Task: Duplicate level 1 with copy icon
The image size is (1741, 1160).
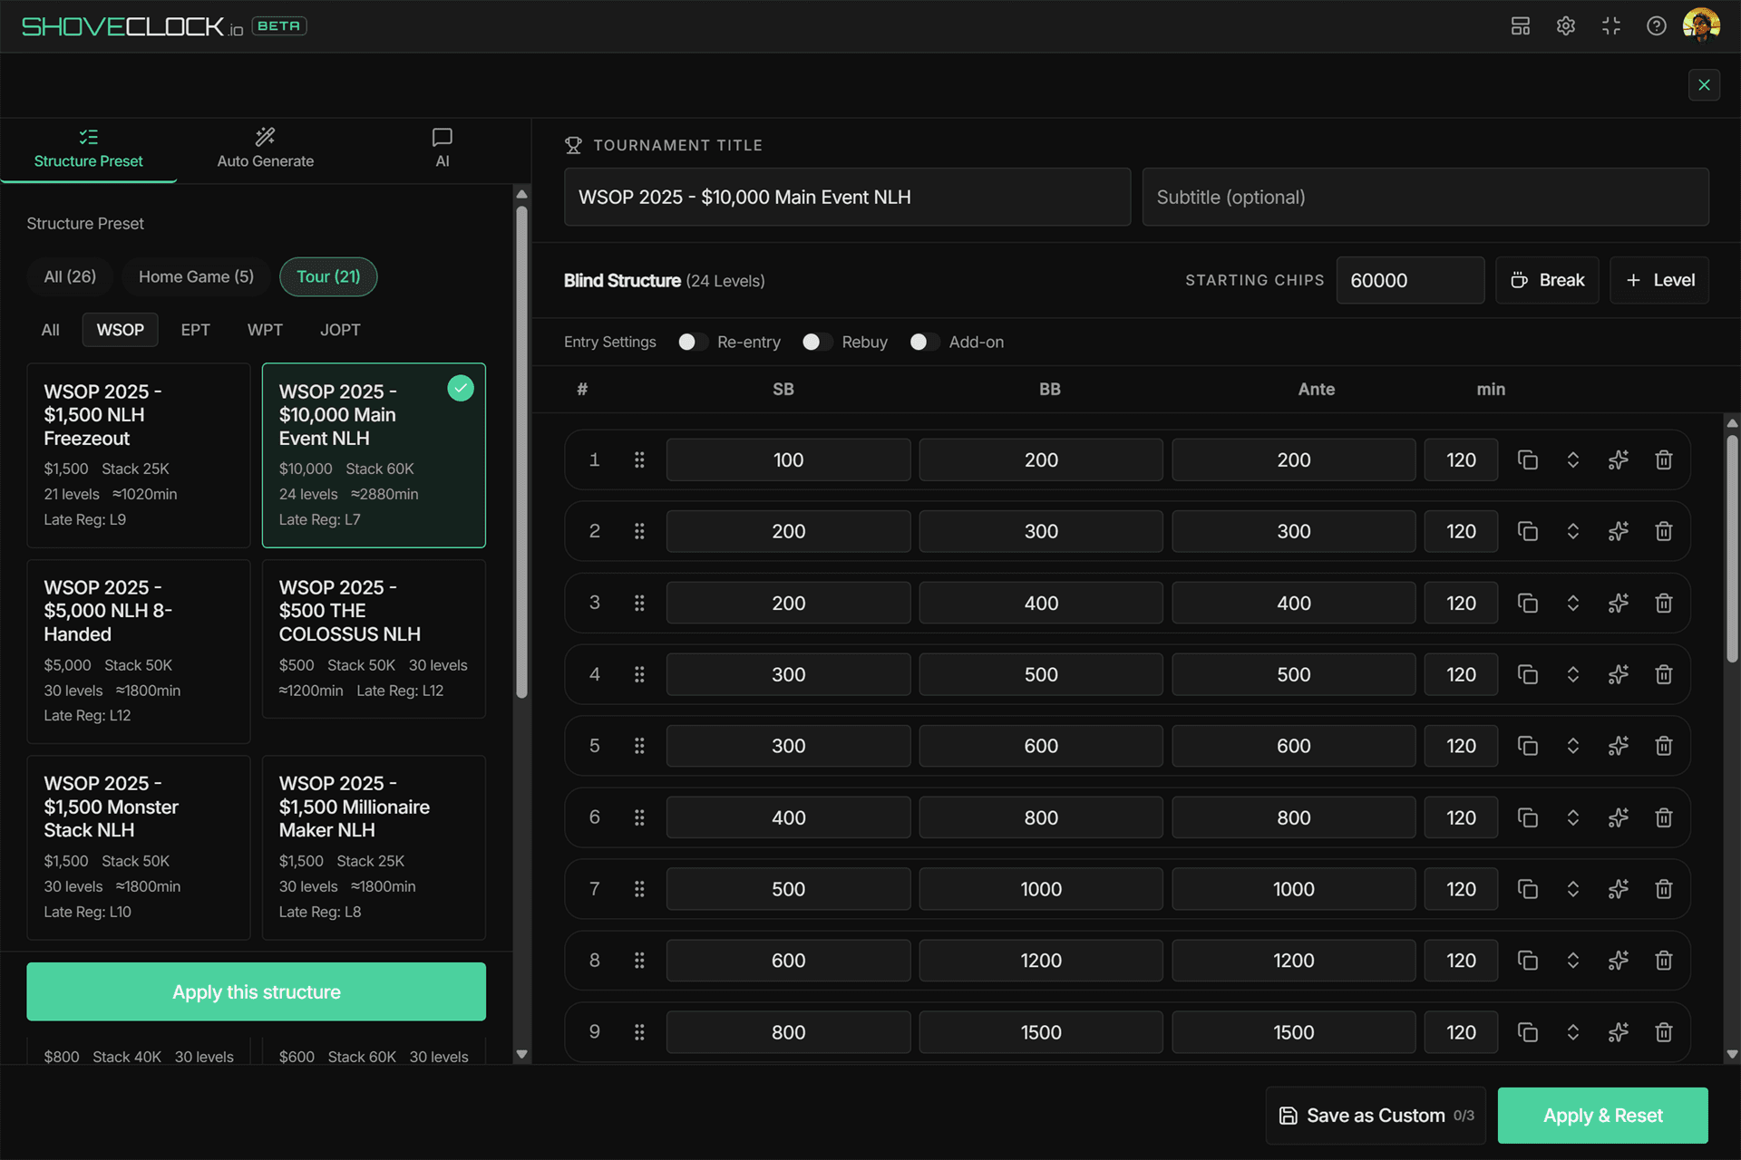Action: coord(1528,460)
